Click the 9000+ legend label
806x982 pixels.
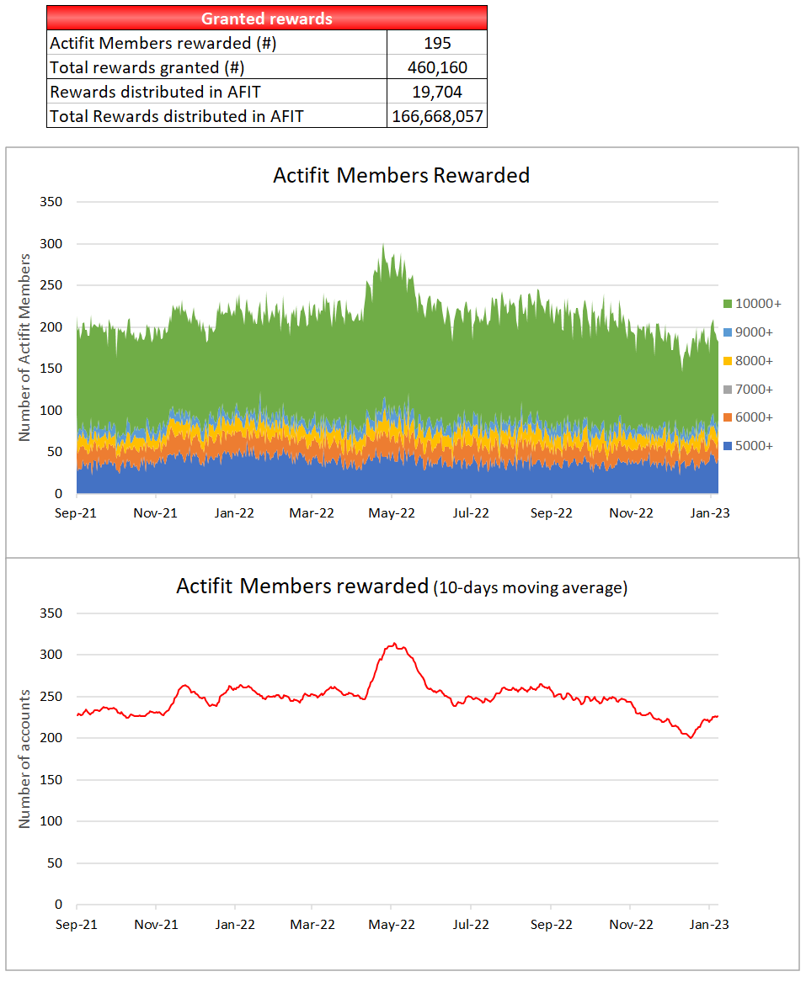click(754, 332)
